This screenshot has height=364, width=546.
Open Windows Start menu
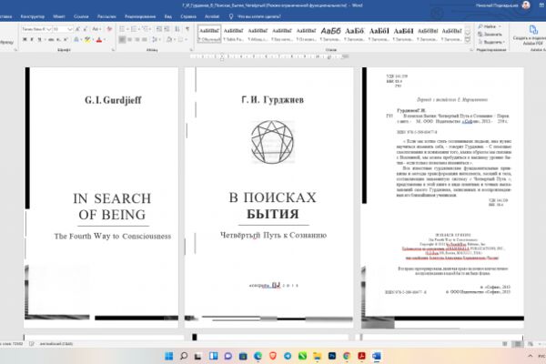pyautogui.click(x=169, y=356)
